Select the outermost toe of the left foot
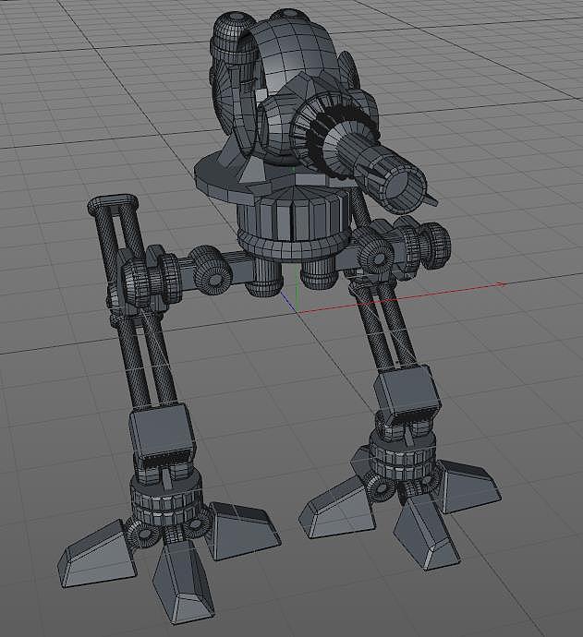The height and width of the screenshot is (637, 583). tap(97, 555)
